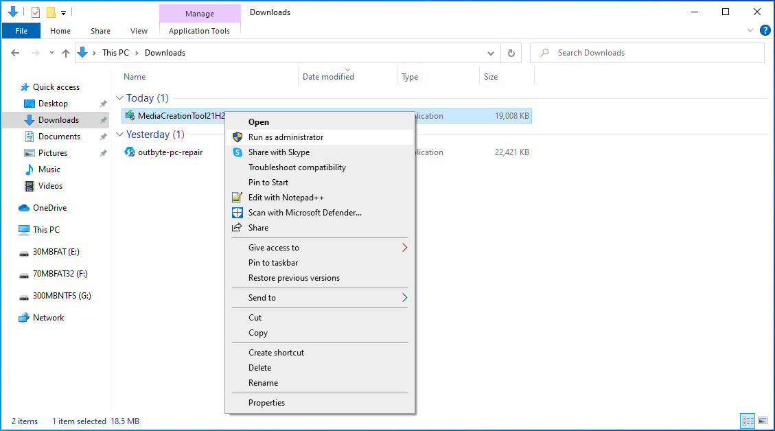This screenshot has height=431, width=775.
Task: Go back to the previous folder
Action: point(15,52)
